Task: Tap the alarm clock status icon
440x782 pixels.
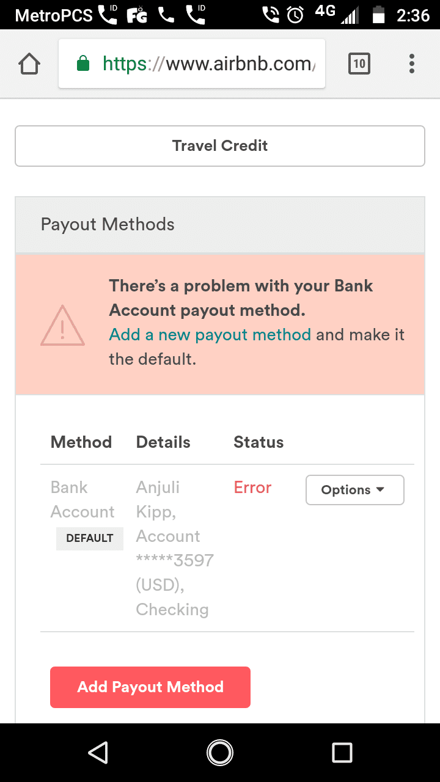Action: pos(295,15)
